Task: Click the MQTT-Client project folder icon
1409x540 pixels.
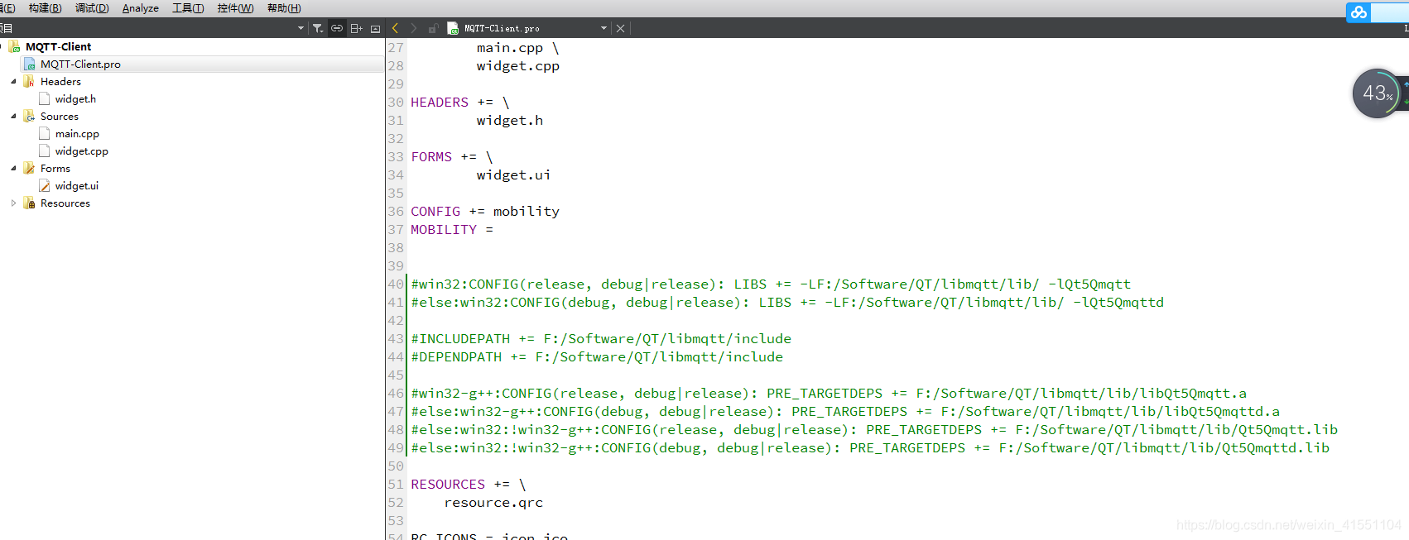Action: coord(14,47)
